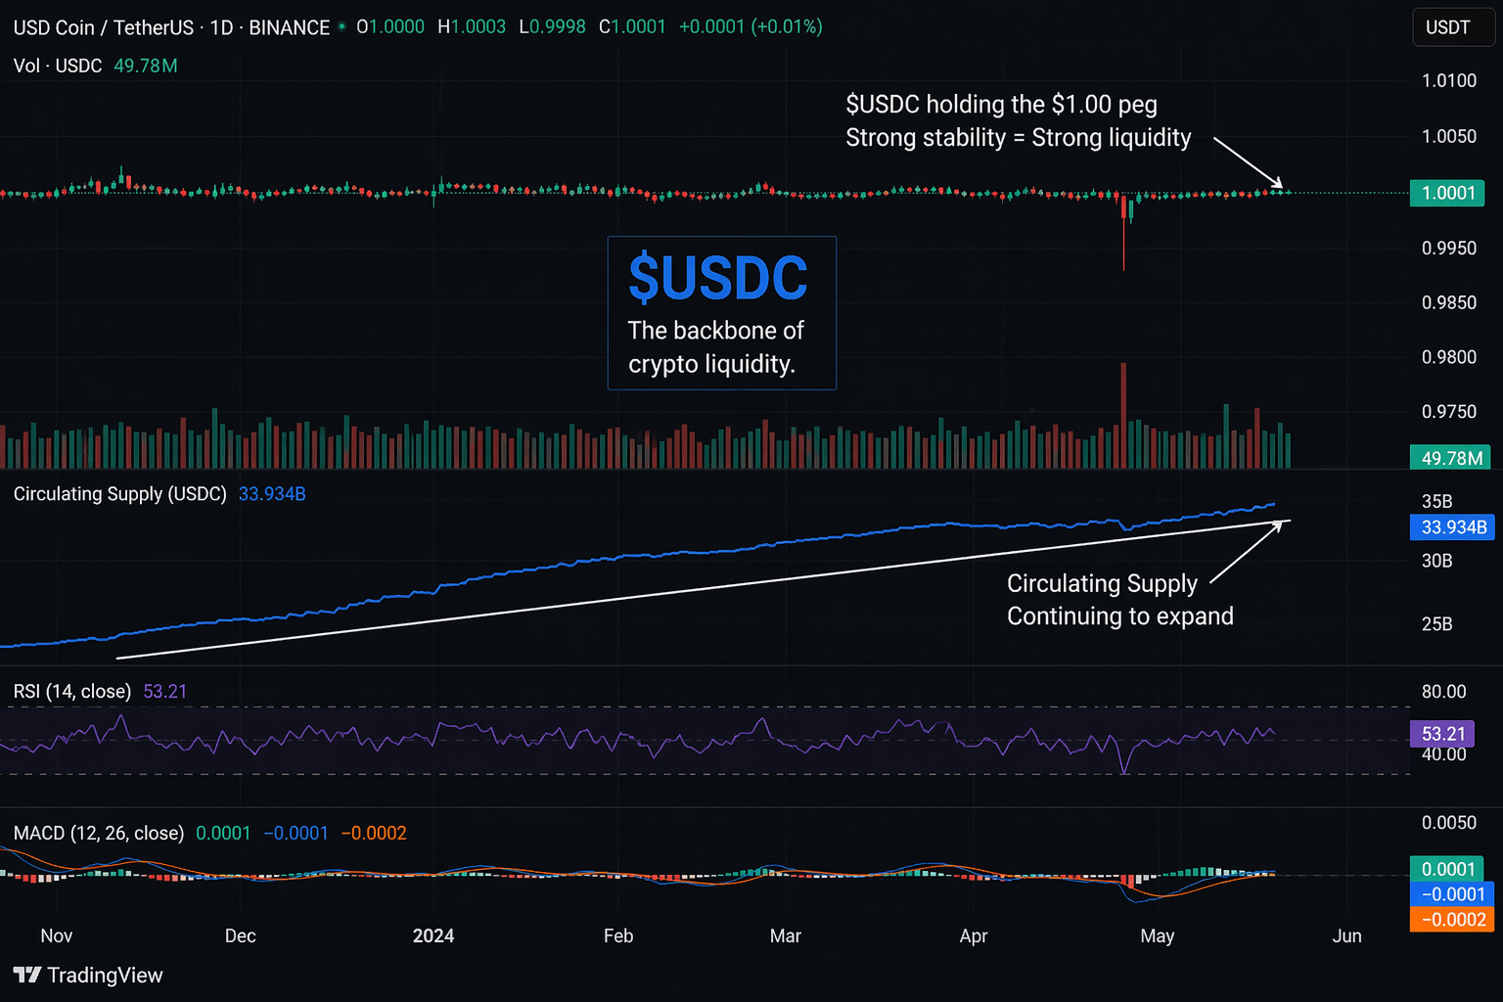Click the 1.0050 price axis label
The width and height of the screenshot is (1503, 1002).
click(1449, 137)
